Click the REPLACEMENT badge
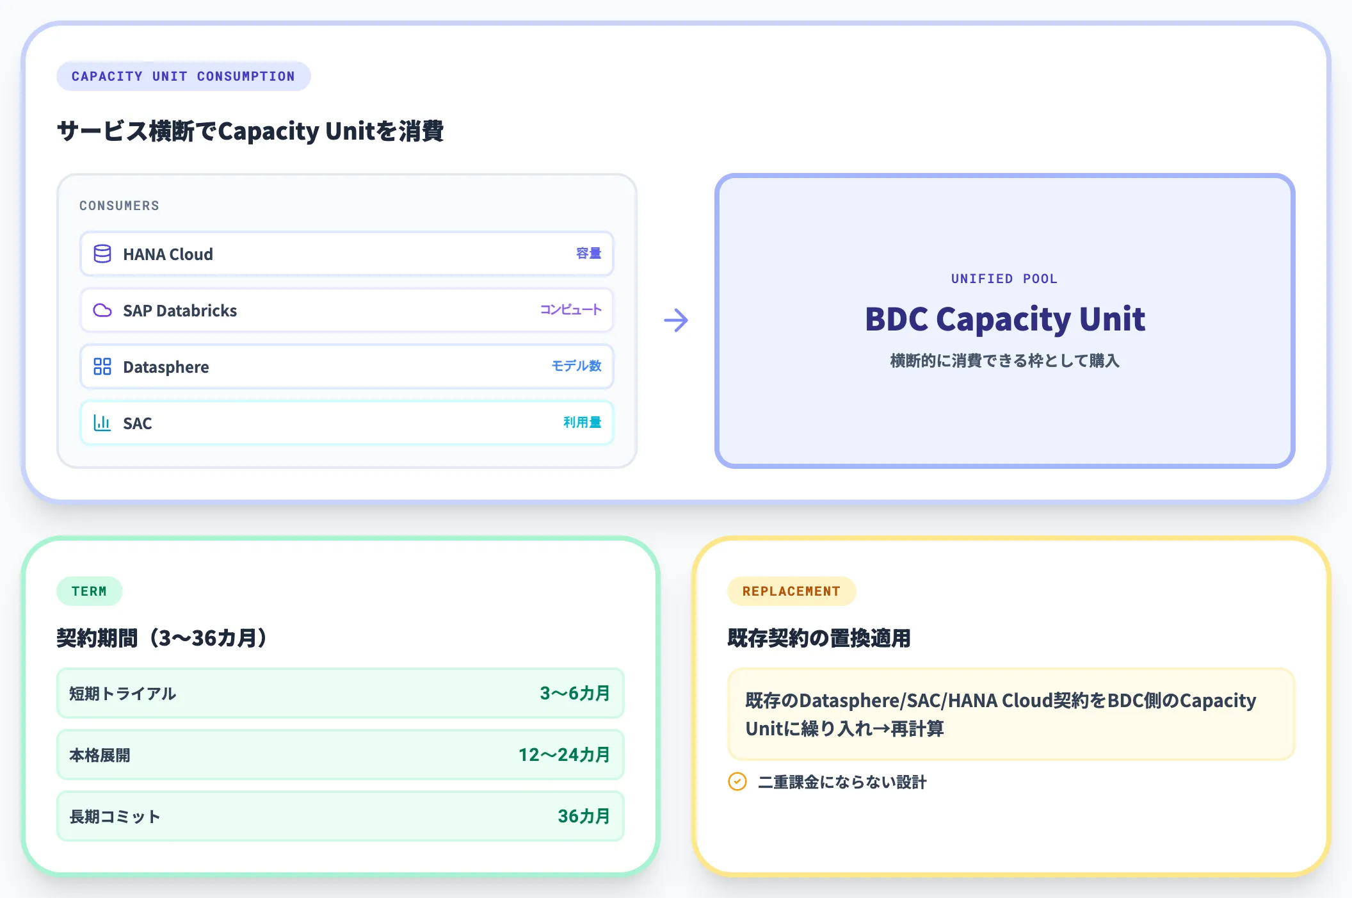Viewport: 1352px width, 898px height. [791, 591]
